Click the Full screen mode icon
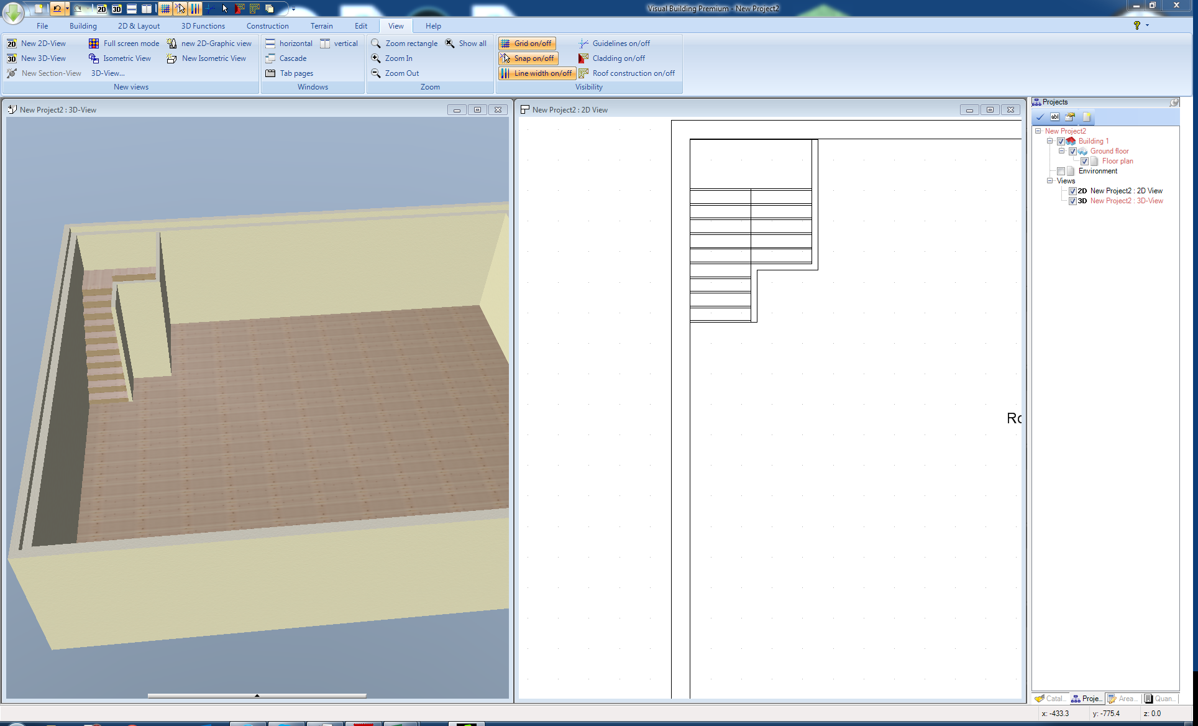The height and width of the screenshot is (726, 1198). (94, 44)
